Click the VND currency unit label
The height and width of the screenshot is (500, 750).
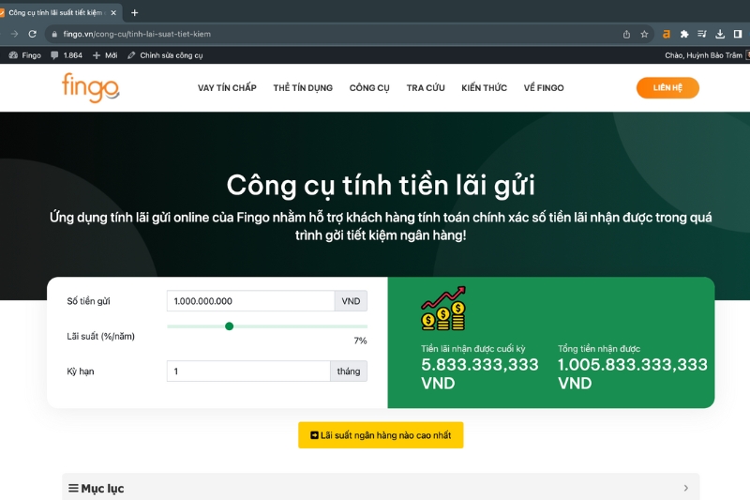point(351,301)
